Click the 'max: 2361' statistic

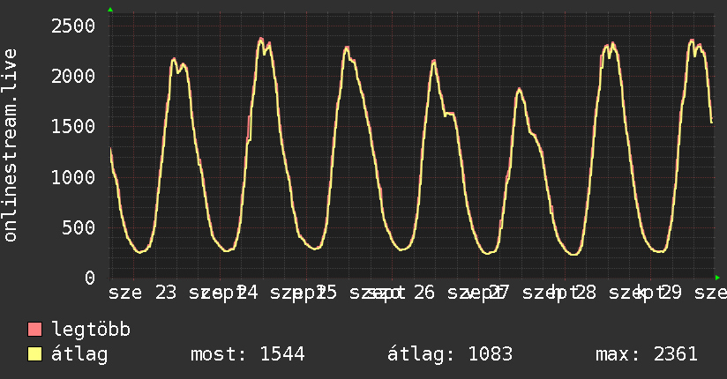coord(647,354)
